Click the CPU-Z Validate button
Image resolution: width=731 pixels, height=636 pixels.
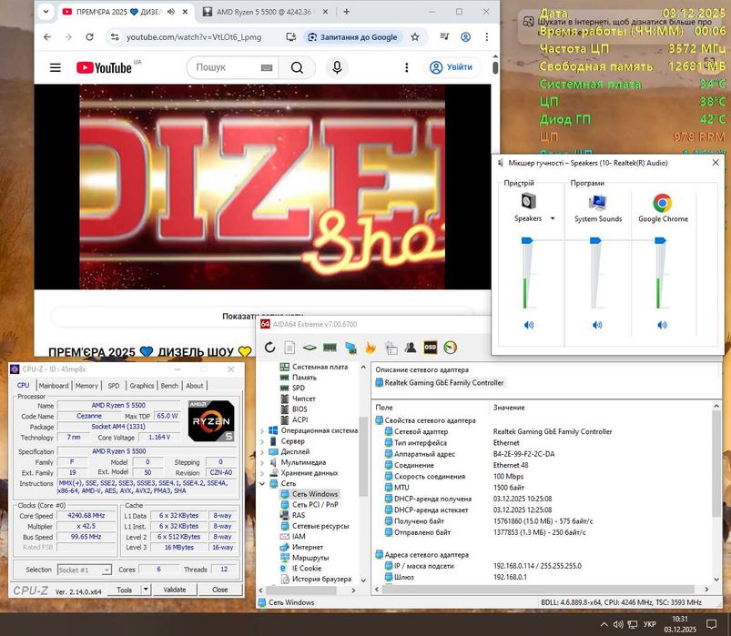pos(175,590)
